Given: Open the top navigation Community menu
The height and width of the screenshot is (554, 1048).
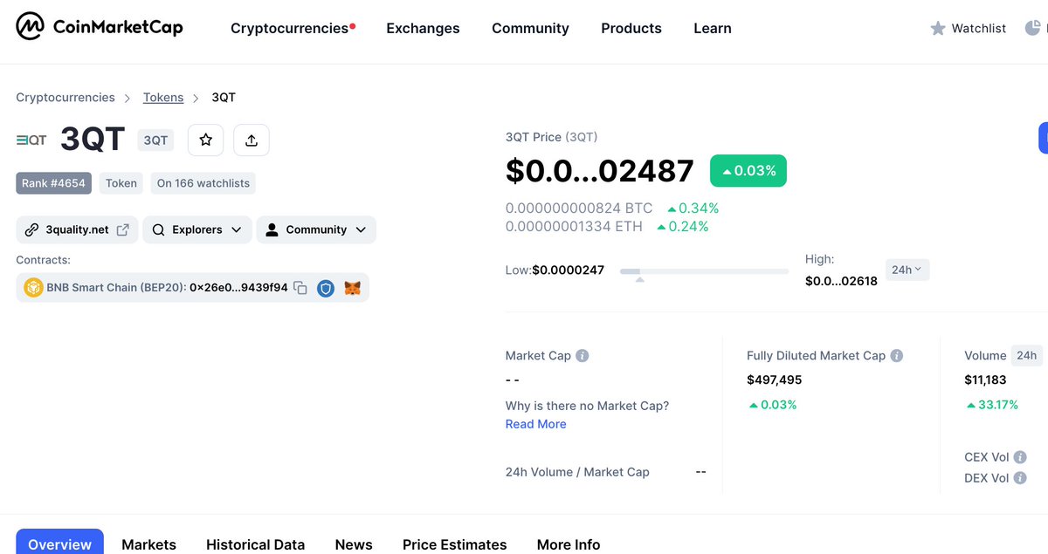Looking at the screenshot, I should pyautogui.click(x=530, y=28).
